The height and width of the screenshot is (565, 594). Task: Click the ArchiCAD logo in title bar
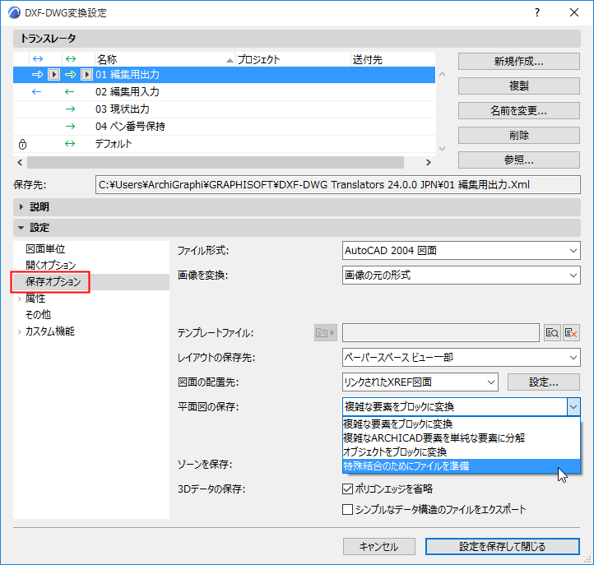pyautogui.click(x=14, y=12)
